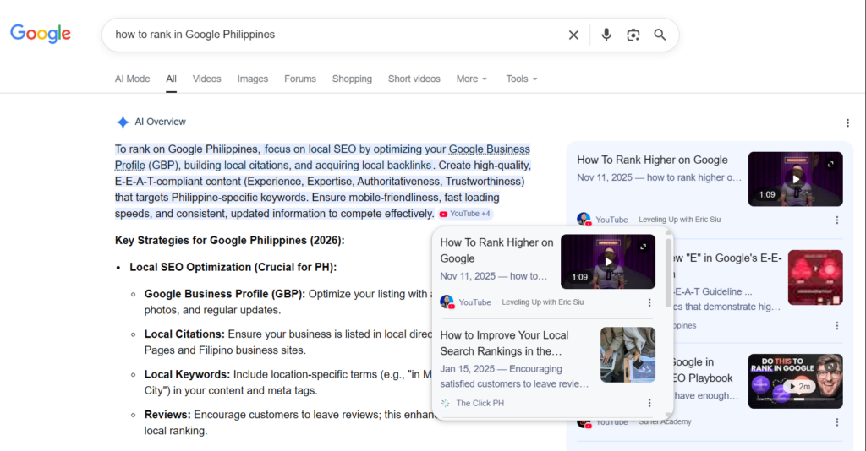Image resolution: width=866 pixels, height=451 pixels.
Task: Start voice search with microphone icon
Action: coord(606,35)
